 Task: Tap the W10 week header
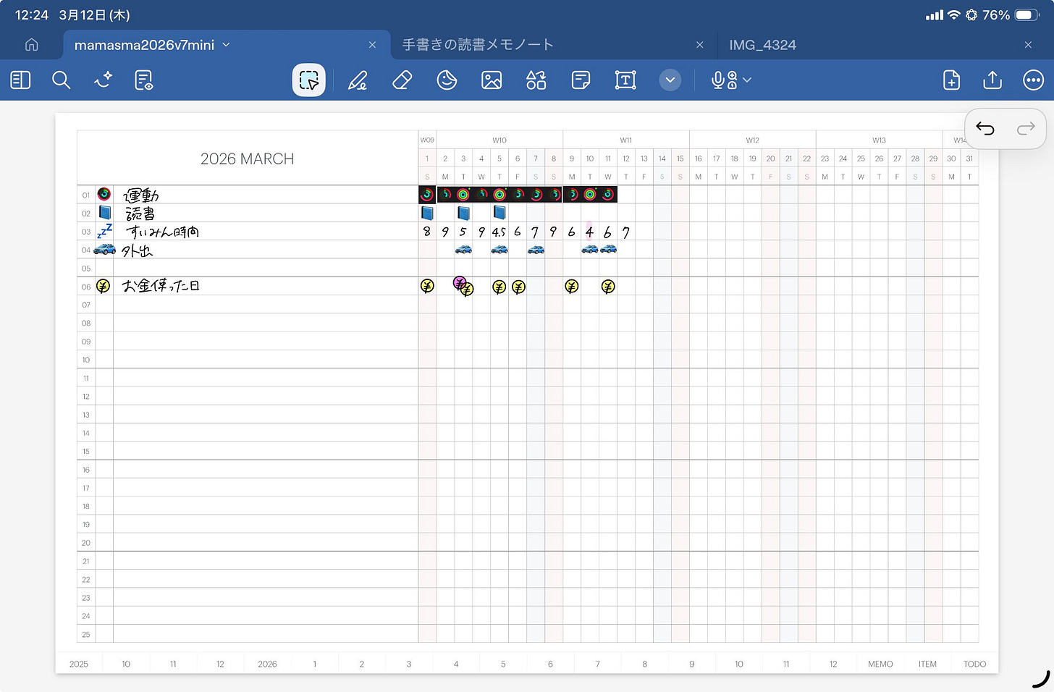(x=499, y=140)
